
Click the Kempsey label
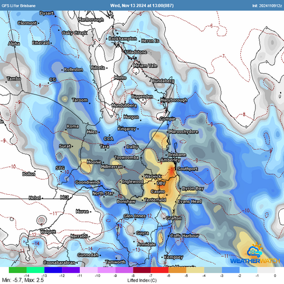pos(173,257)
